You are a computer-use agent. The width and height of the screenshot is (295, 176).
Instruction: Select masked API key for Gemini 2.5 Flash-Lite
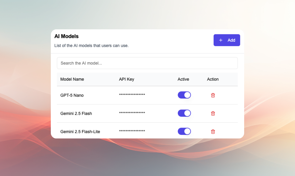[132, 131]
